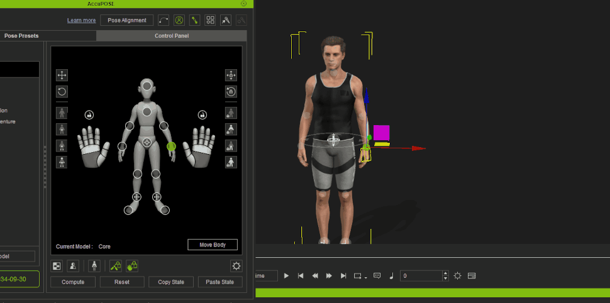Open playbar settings gear icon
The height and width of the screenshot is (303, 610).
coord(458,276)
